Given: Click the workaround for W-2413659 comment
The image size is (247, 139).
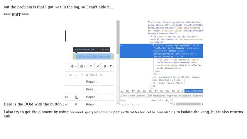Looking at the screenshot, I should [176, 78].
